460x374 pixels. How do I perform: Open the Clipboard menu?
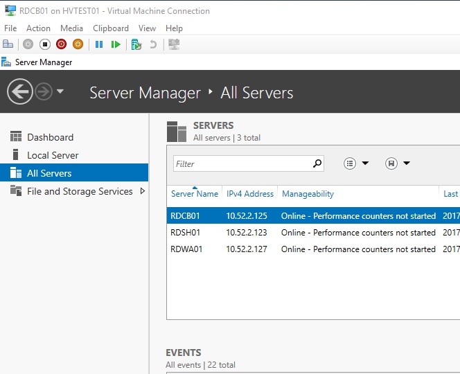(111, 28)
